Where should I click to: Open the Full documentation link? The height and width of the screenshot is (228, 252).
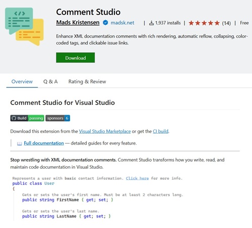pyautogui.click(x=44, y=143)
